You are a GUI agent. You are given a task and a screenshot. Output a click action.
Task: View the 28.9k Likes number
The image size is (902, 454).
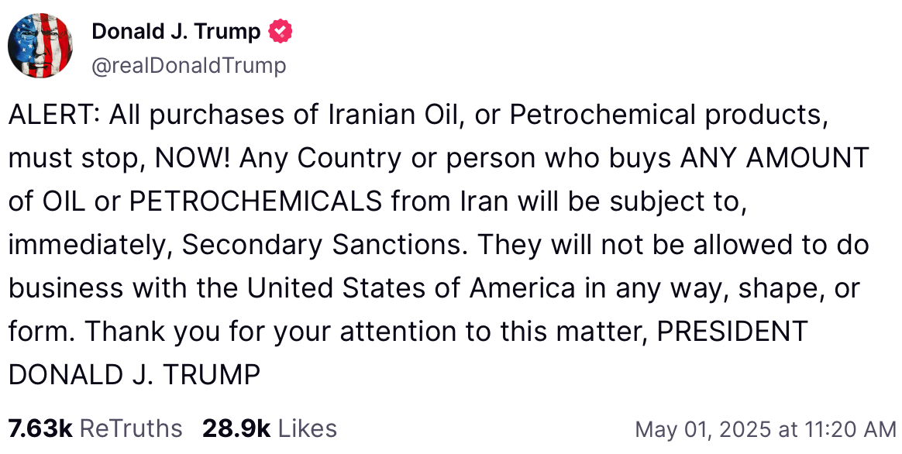236,428
